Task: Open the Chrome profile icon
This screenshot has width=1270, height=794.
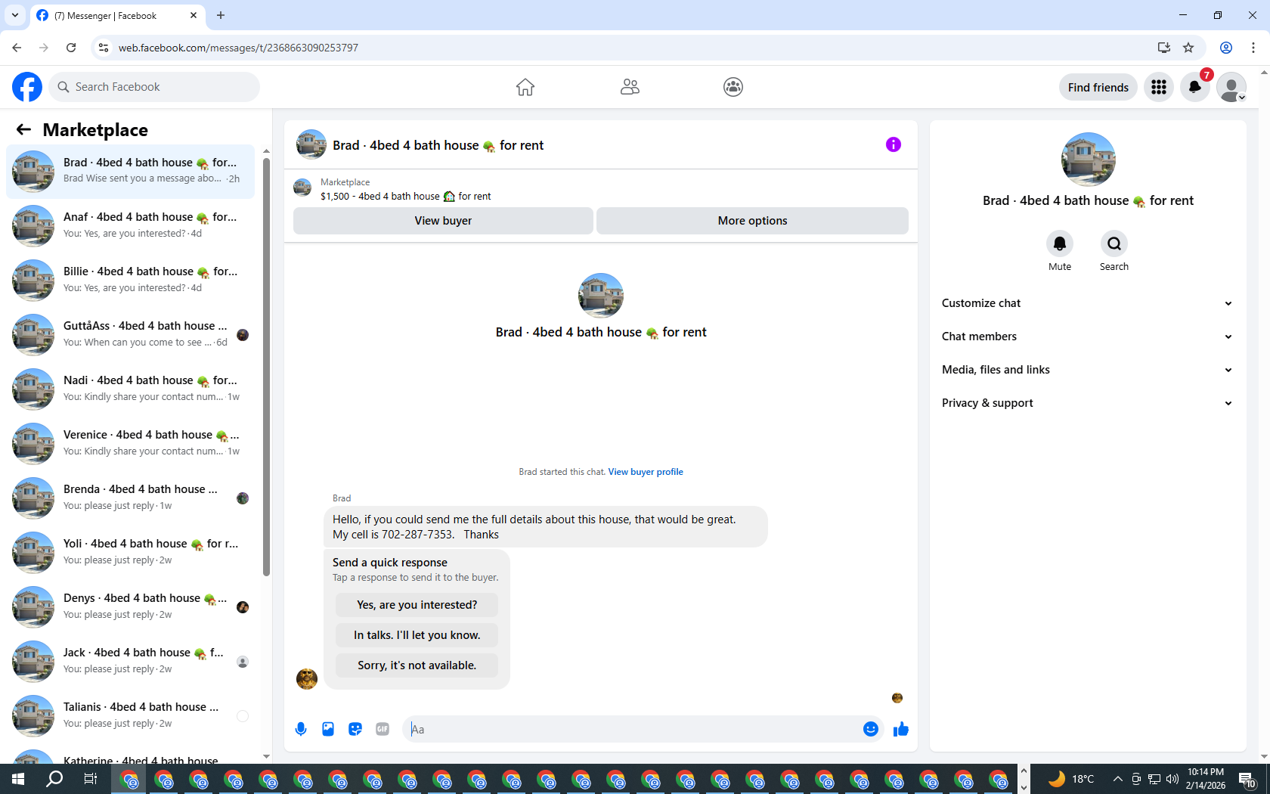Action: click(1226, 48)
